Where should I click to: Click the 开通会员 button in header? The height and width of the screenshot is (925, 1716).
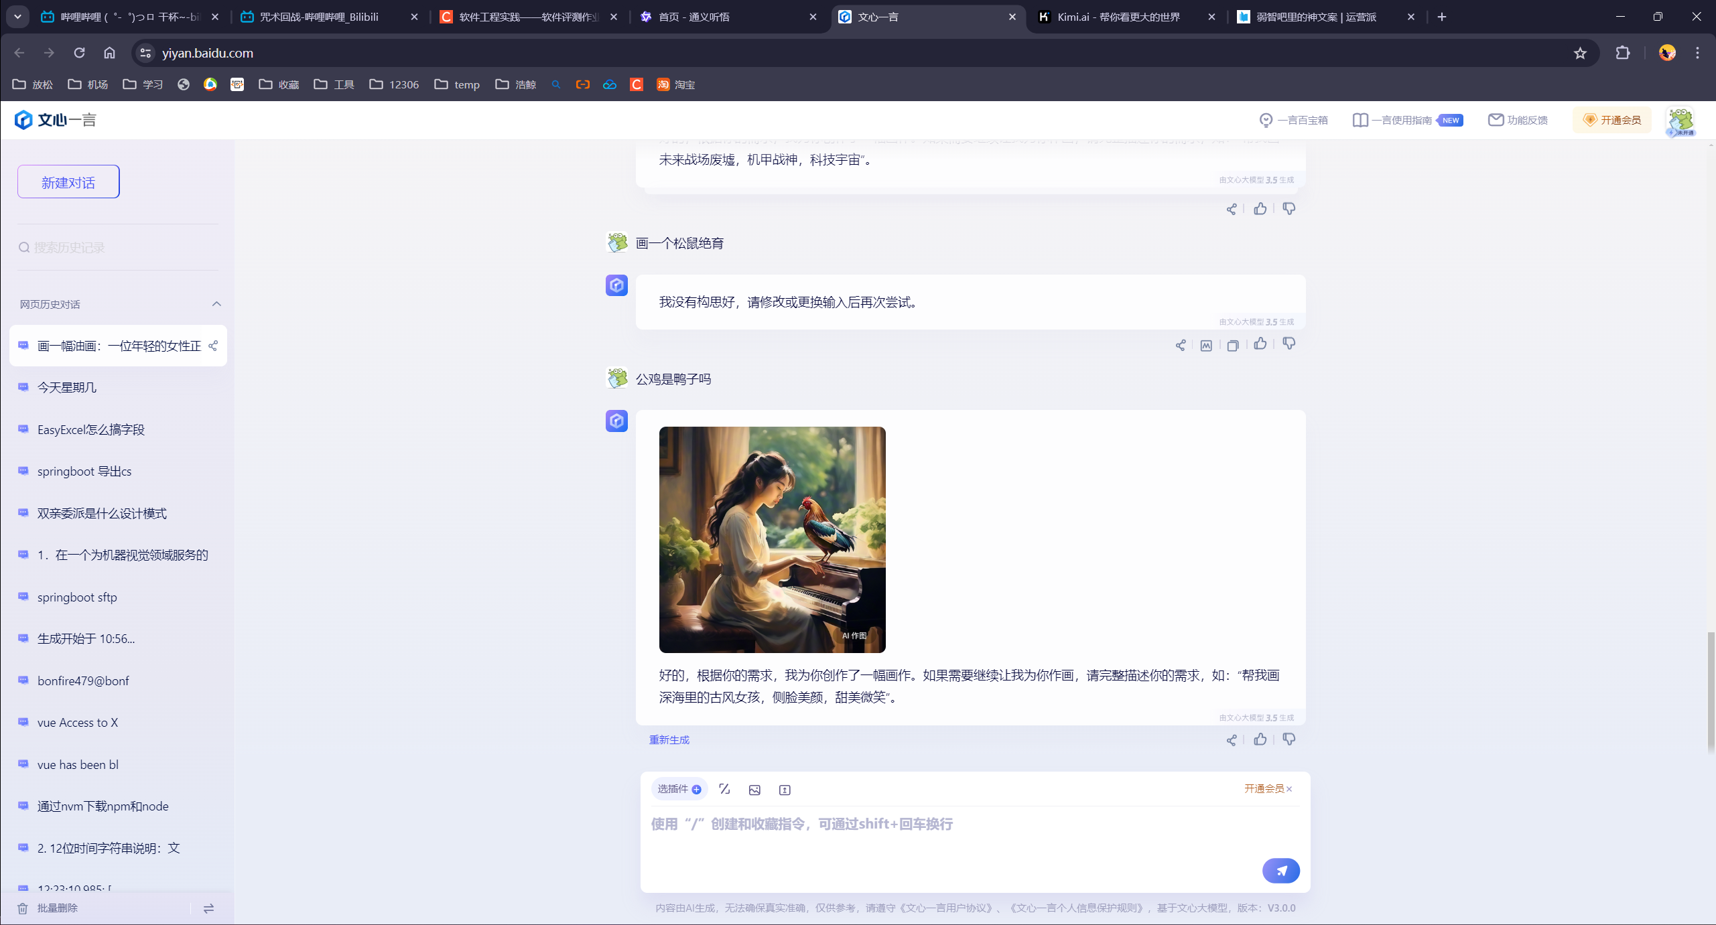pos(1612,120)
